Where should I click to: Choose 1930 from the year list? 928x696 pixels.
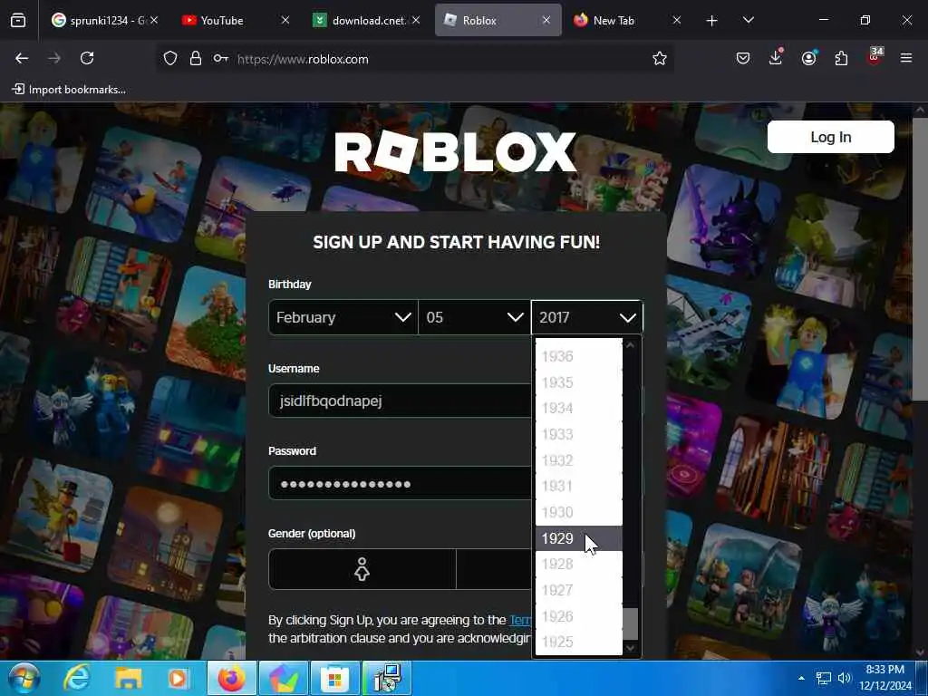(x=578, y=512)
